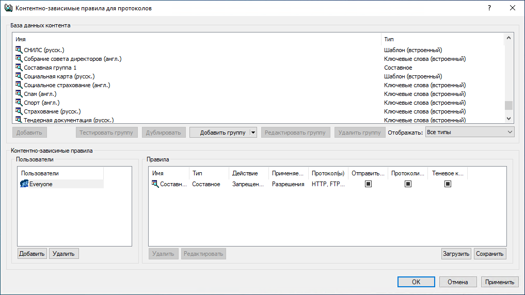Click the composite rule icon in Правила list

click(x=155, y=184)
